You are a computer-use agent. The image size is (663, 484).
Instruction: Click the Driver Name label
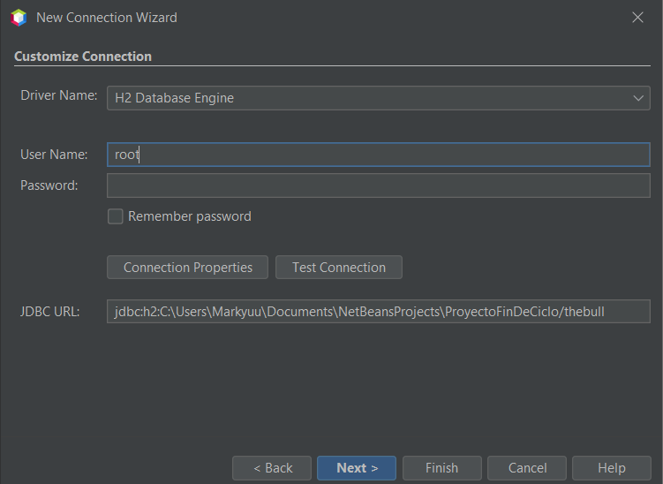[x=59, y=95]
